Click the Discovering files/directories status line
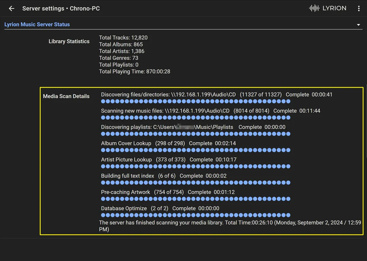 pyautogui.click(x=217, y=95)
